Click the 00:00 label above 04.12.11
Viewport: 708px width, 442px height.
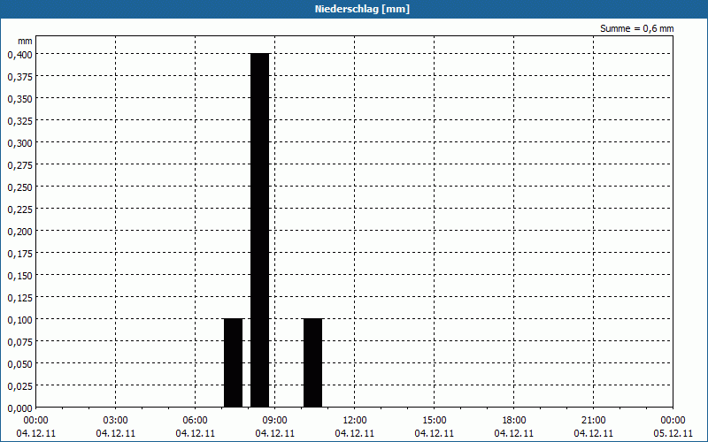[x=35, y=420]
